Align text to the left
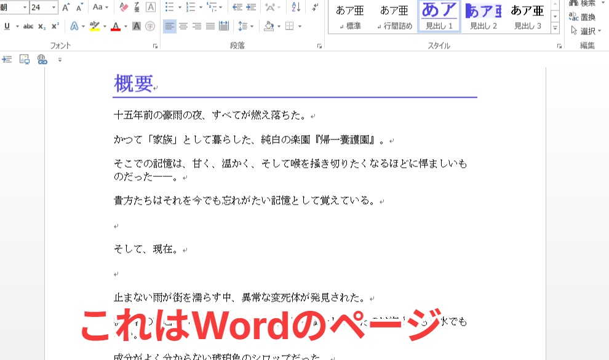Image resolution: width=609 pixels, height=360 pixels. 169,26
